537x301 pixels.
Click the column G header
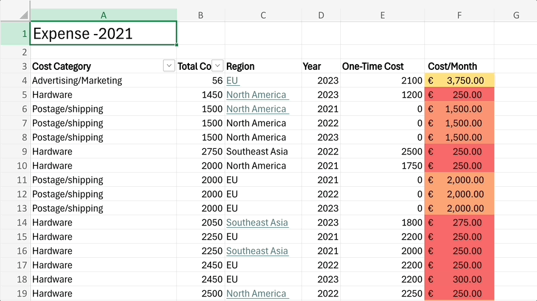point(516,15)
